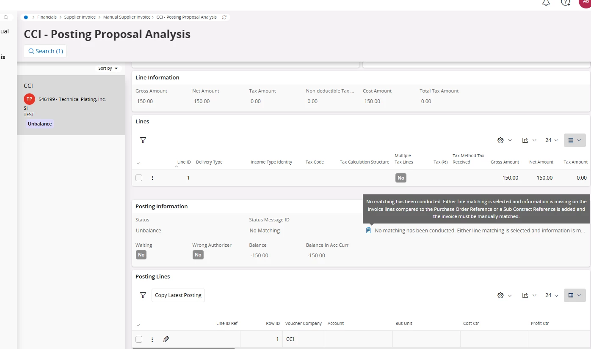This screenshot has width=591, height=349.
Task: Click the Tax Method Tax Received column header
Action: 468,159
